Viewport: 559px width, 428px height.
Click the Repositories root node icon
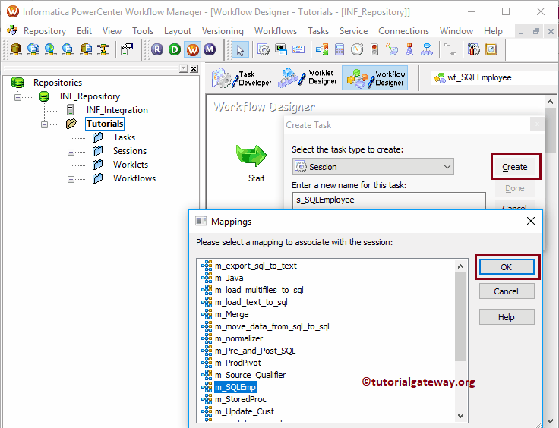17,83
